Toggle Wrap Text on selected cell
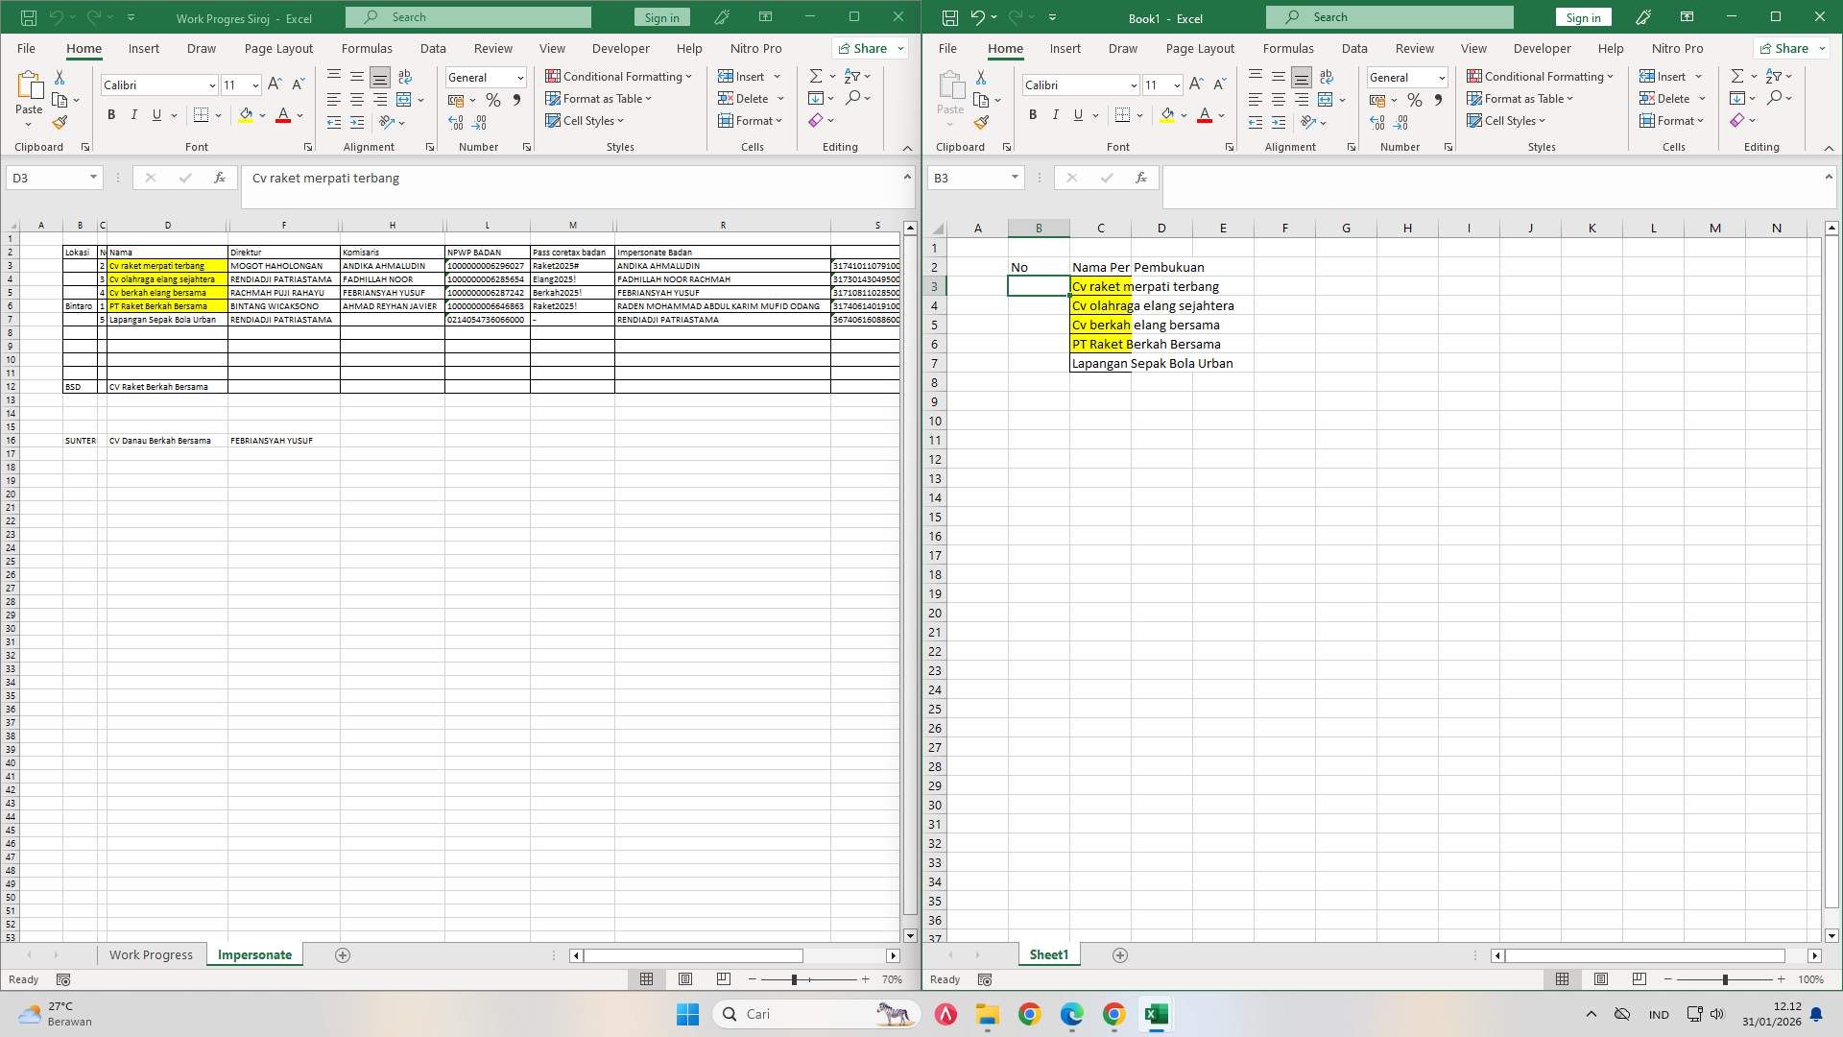 (404, 77)
